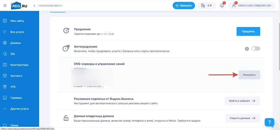
Task: Click the 0 ₽ balance amount
Action: [x=210, y=6]
